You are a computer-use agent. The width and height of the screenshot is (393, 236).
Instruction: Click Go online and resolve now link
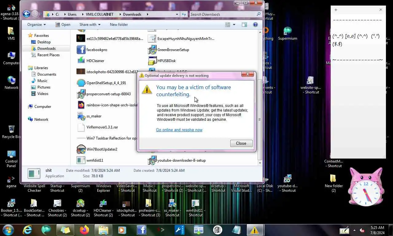179,130
